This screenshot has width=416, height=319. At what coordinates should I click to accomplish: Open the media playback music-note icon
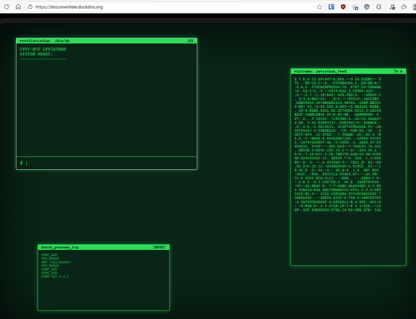click(x=391, y=7)
